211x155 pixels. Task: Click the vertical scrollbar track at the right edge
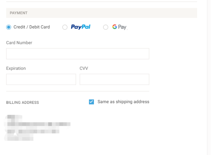(x=209, y=77)
